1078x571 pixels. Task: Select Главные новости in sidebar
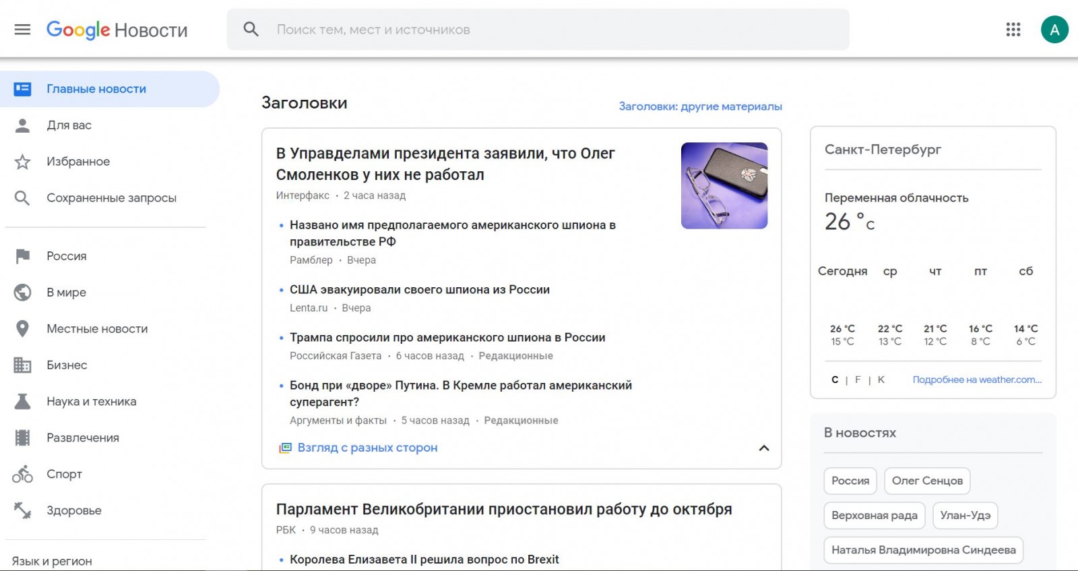[110, 89]
